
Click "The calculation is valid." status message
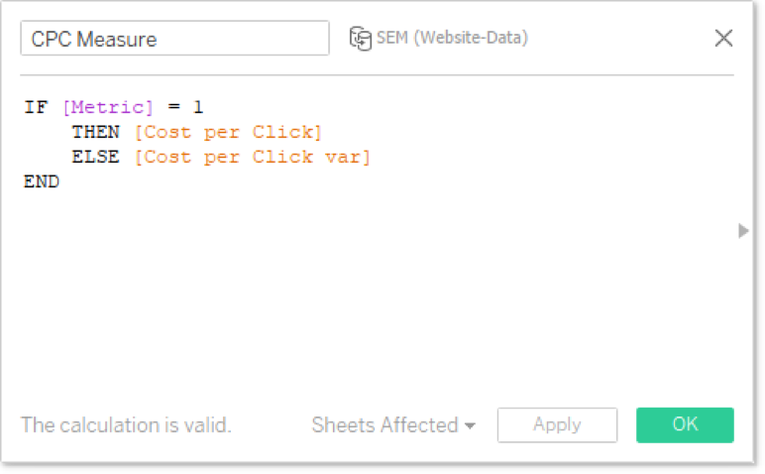coord(126,424)
